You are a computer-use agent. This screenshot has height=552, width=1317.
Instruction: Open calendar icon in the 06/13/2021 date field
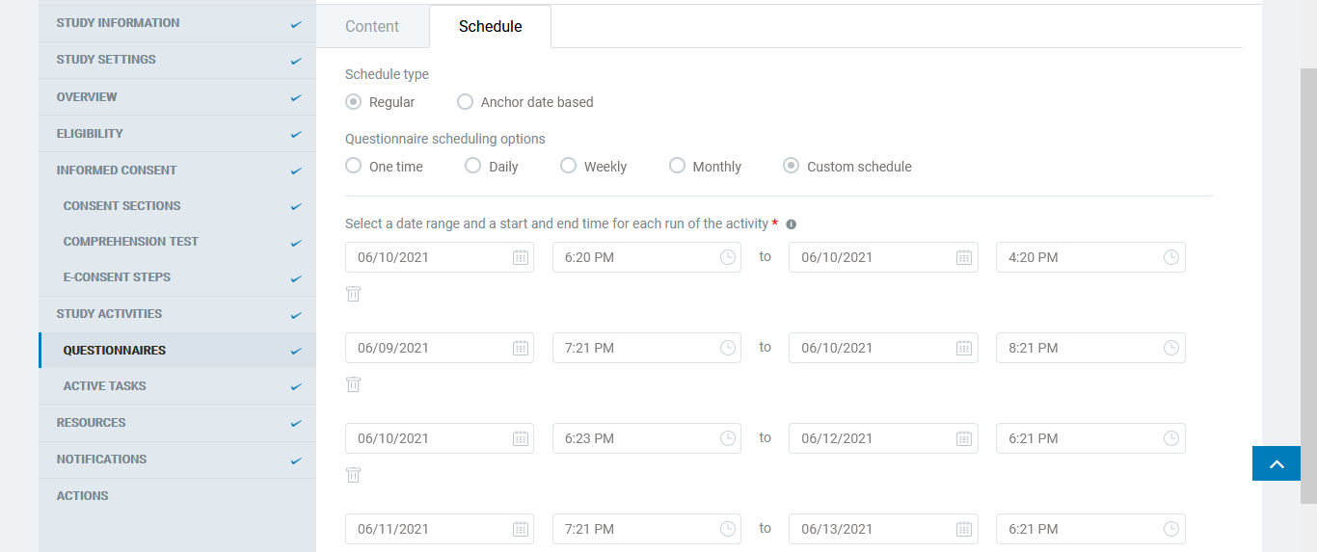[x=964, y=529]
